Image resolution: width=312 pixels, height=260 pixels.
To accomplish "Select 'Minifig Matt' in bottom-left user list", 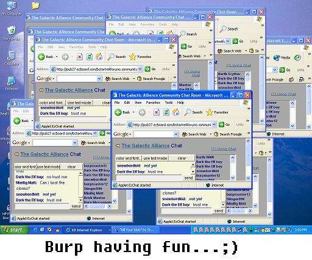I will [x=94, y=193].
